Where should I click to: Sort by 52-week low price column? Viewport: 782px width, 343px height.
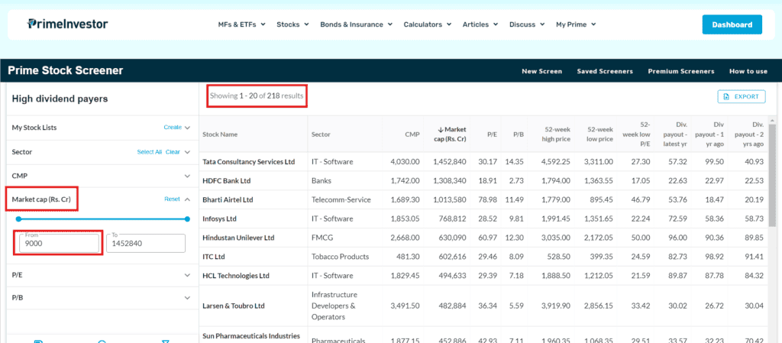pyautogui.click(x=600, y=134)
